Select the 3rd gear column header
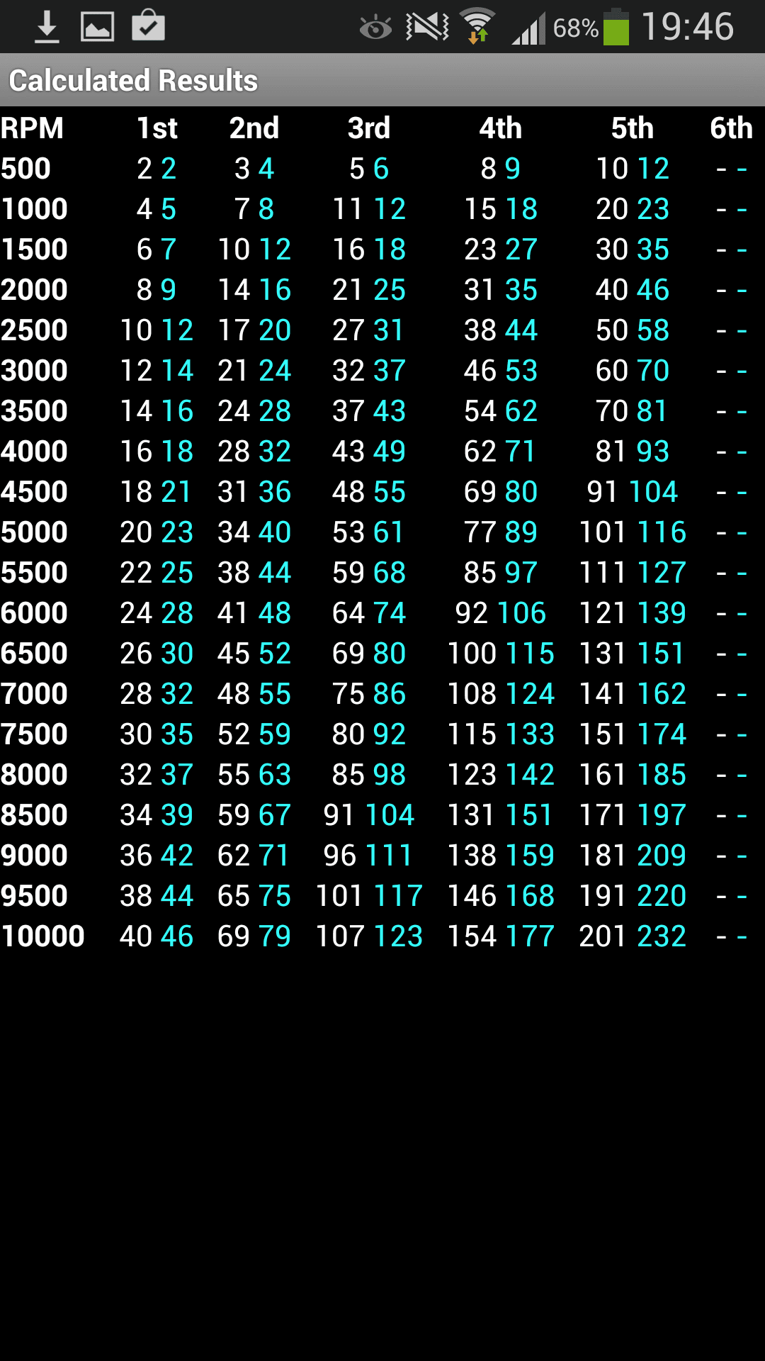 (x=369, y=128)
